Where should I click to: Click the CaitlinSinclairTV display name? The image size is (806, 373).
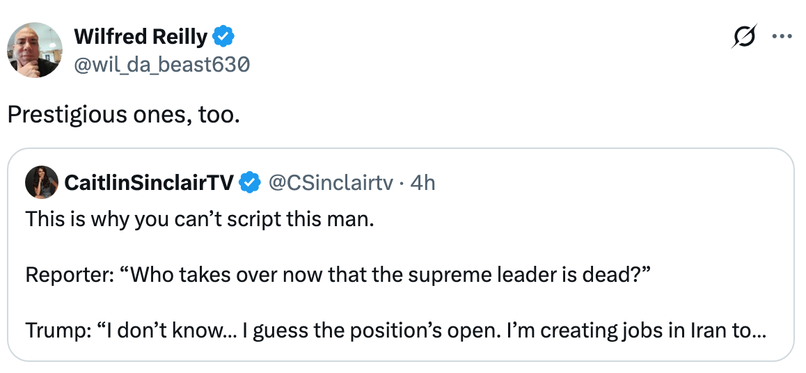pos(149,183)
